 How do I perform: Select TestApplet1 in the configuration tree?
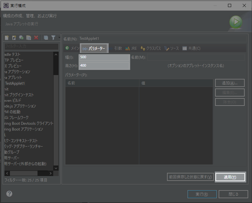[x=15, y=83]
